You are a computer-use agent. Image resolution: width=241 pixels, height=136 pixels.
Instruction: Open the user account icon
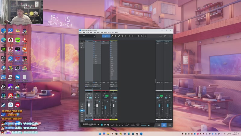pyautogui.click(x=160, y=36)
